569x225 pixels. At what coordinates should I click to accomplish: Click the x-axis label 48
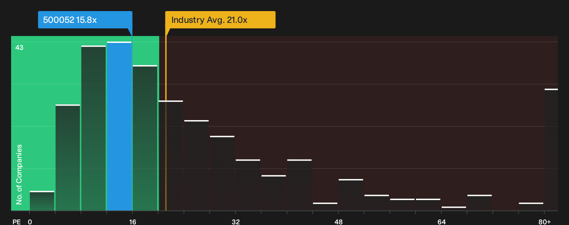(339, 222)
